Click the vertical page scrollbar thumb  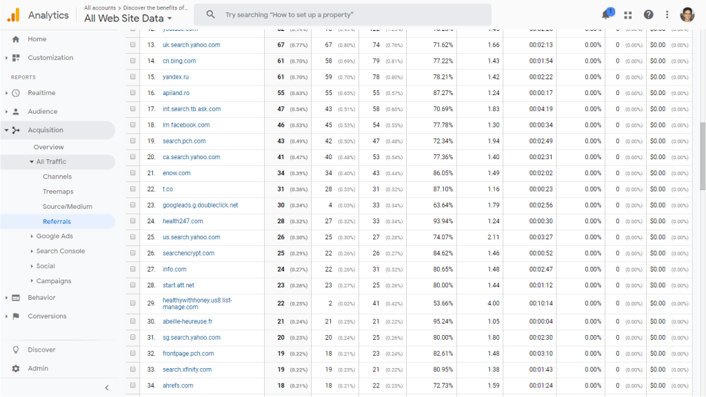(x=703, y=156)
